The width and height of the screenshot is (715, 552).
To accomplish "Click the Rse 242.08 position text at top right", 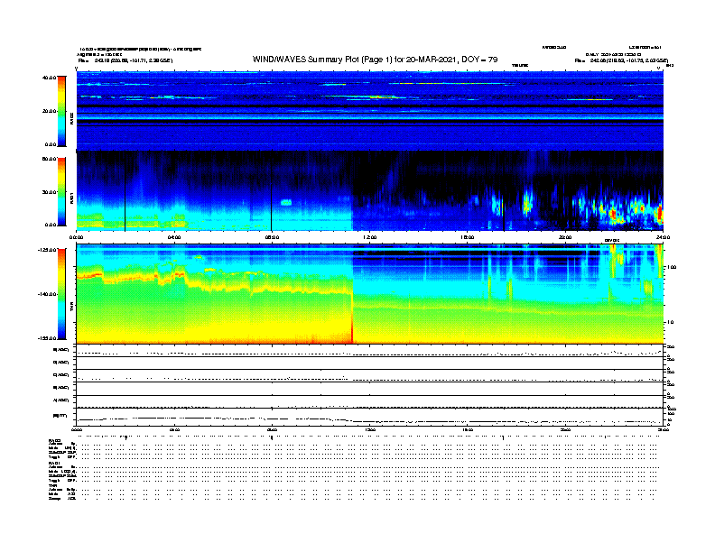I will [x=621, y=60].
